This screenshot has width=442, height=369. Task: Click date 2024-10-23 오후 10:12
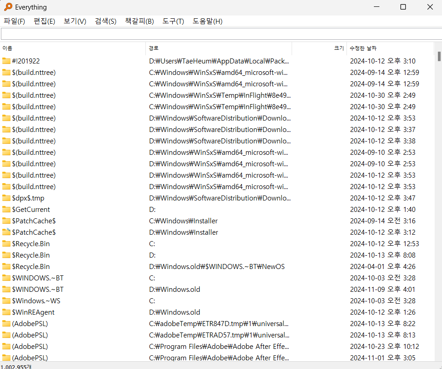pyautogui.click(x=384, y=346)
